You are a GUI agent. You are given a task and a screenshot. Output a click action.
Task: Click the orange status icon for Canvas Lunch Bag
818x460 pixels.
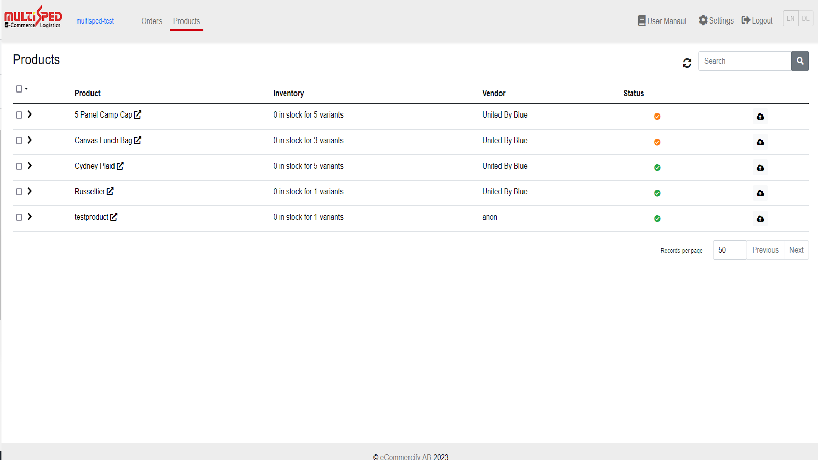(657, 142)
